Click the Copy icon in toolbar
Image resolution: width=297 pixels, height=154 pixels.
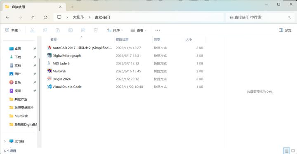point(45,30)
